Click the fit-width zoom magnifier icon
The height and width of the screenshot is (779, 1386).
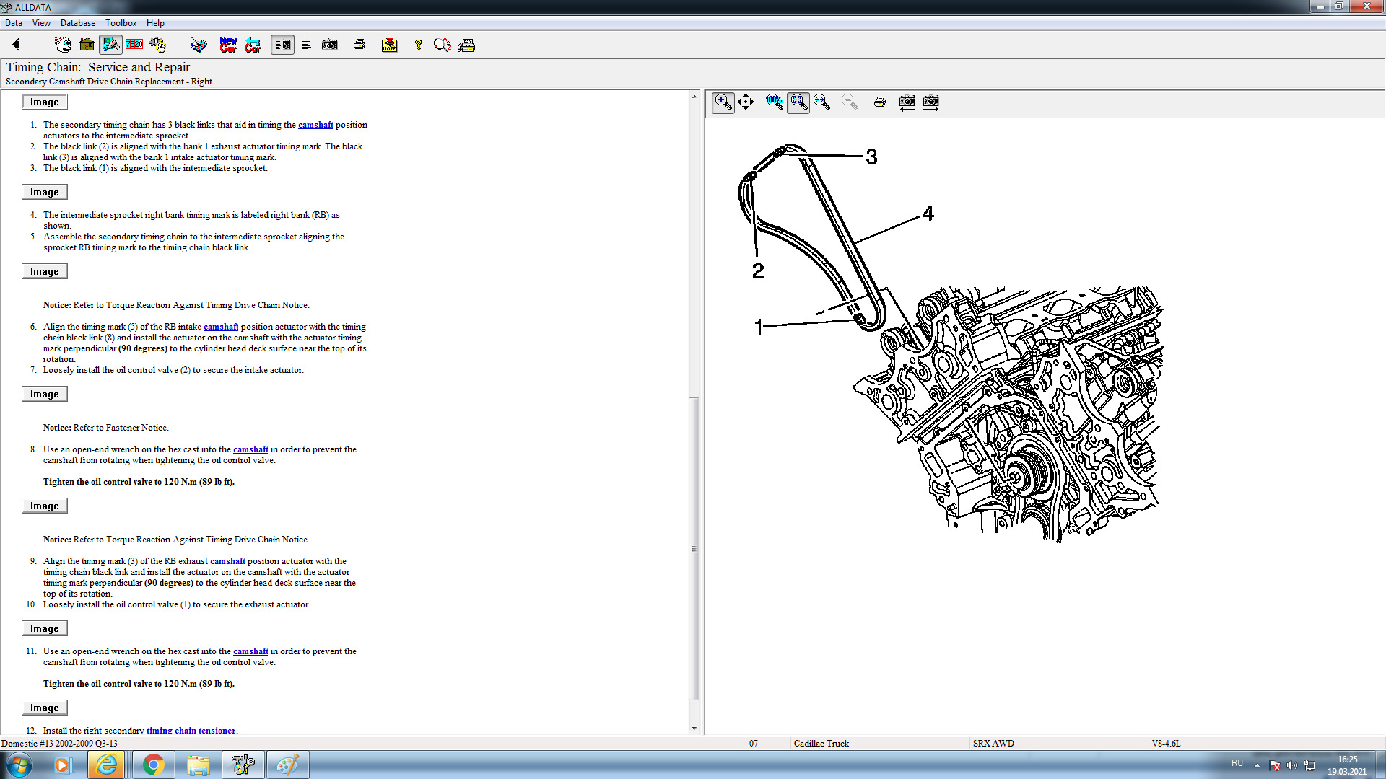tap(821, 102)
